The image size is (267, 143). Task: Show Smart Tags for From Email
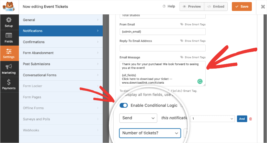pyautogui.click(x=195, y=24)
